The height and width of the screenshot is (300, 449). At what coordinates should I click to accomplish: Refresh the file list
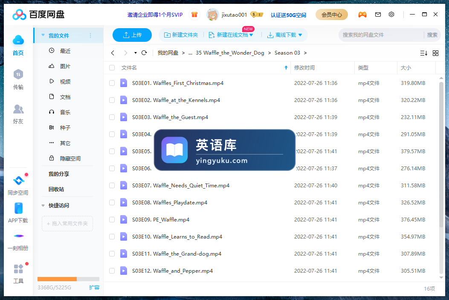pos(144,53)
